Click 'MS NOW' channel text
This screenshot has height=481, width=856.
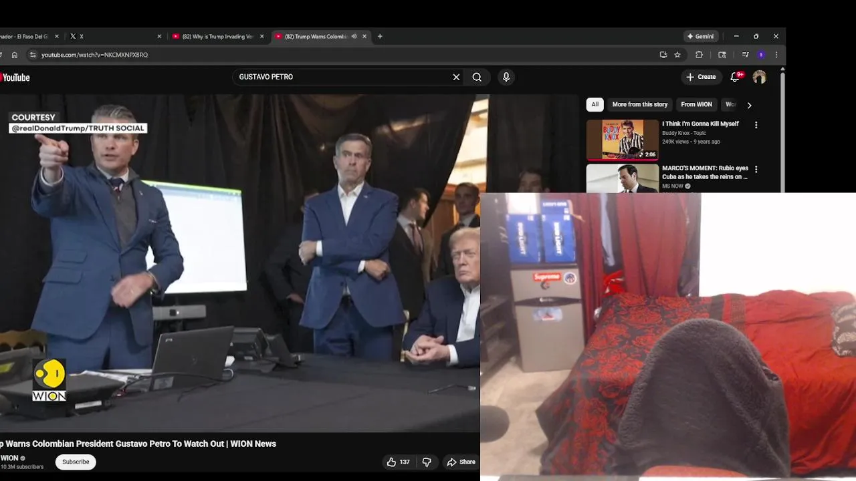(x=673, y=186)
